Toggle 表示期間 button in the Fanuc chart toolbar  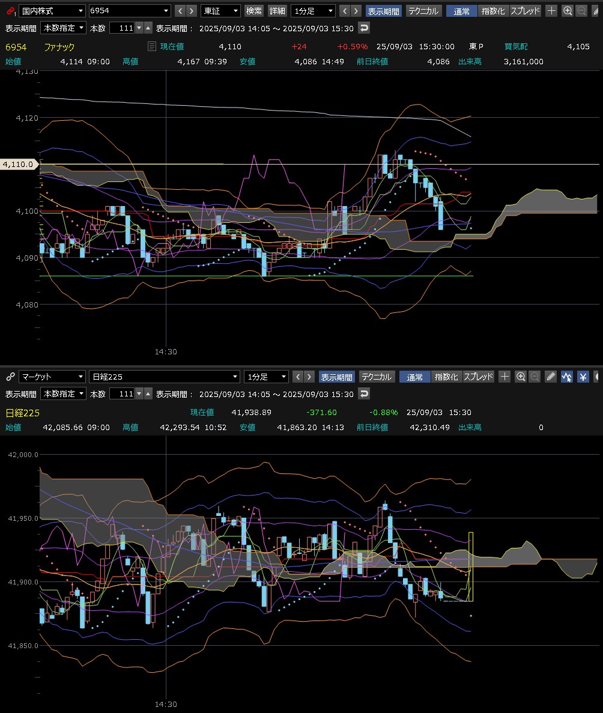(x=383, y=10)
